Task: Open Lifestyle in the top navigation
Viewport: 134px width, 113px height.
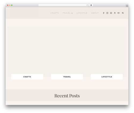Action: tap(82, 13)
